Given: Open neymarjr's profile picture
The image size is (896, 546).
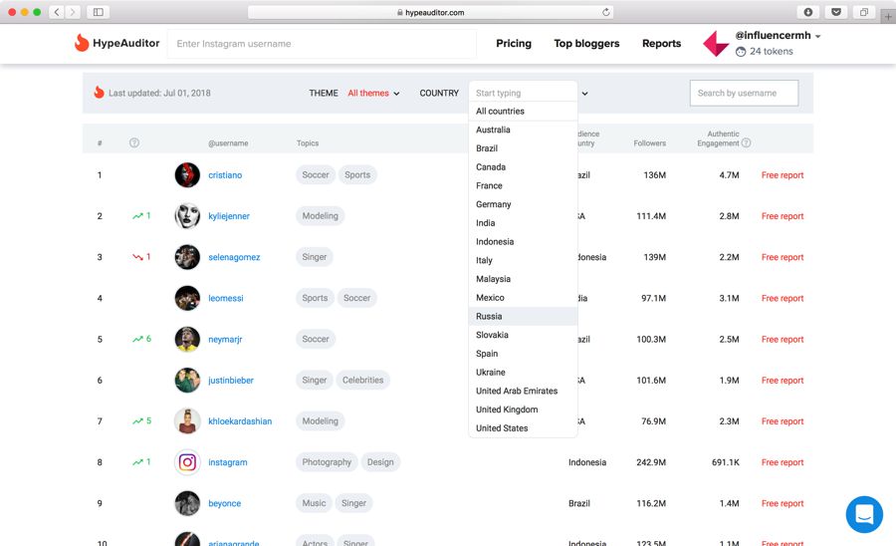Looking at the screenshot, I should (x=187, y=339).
